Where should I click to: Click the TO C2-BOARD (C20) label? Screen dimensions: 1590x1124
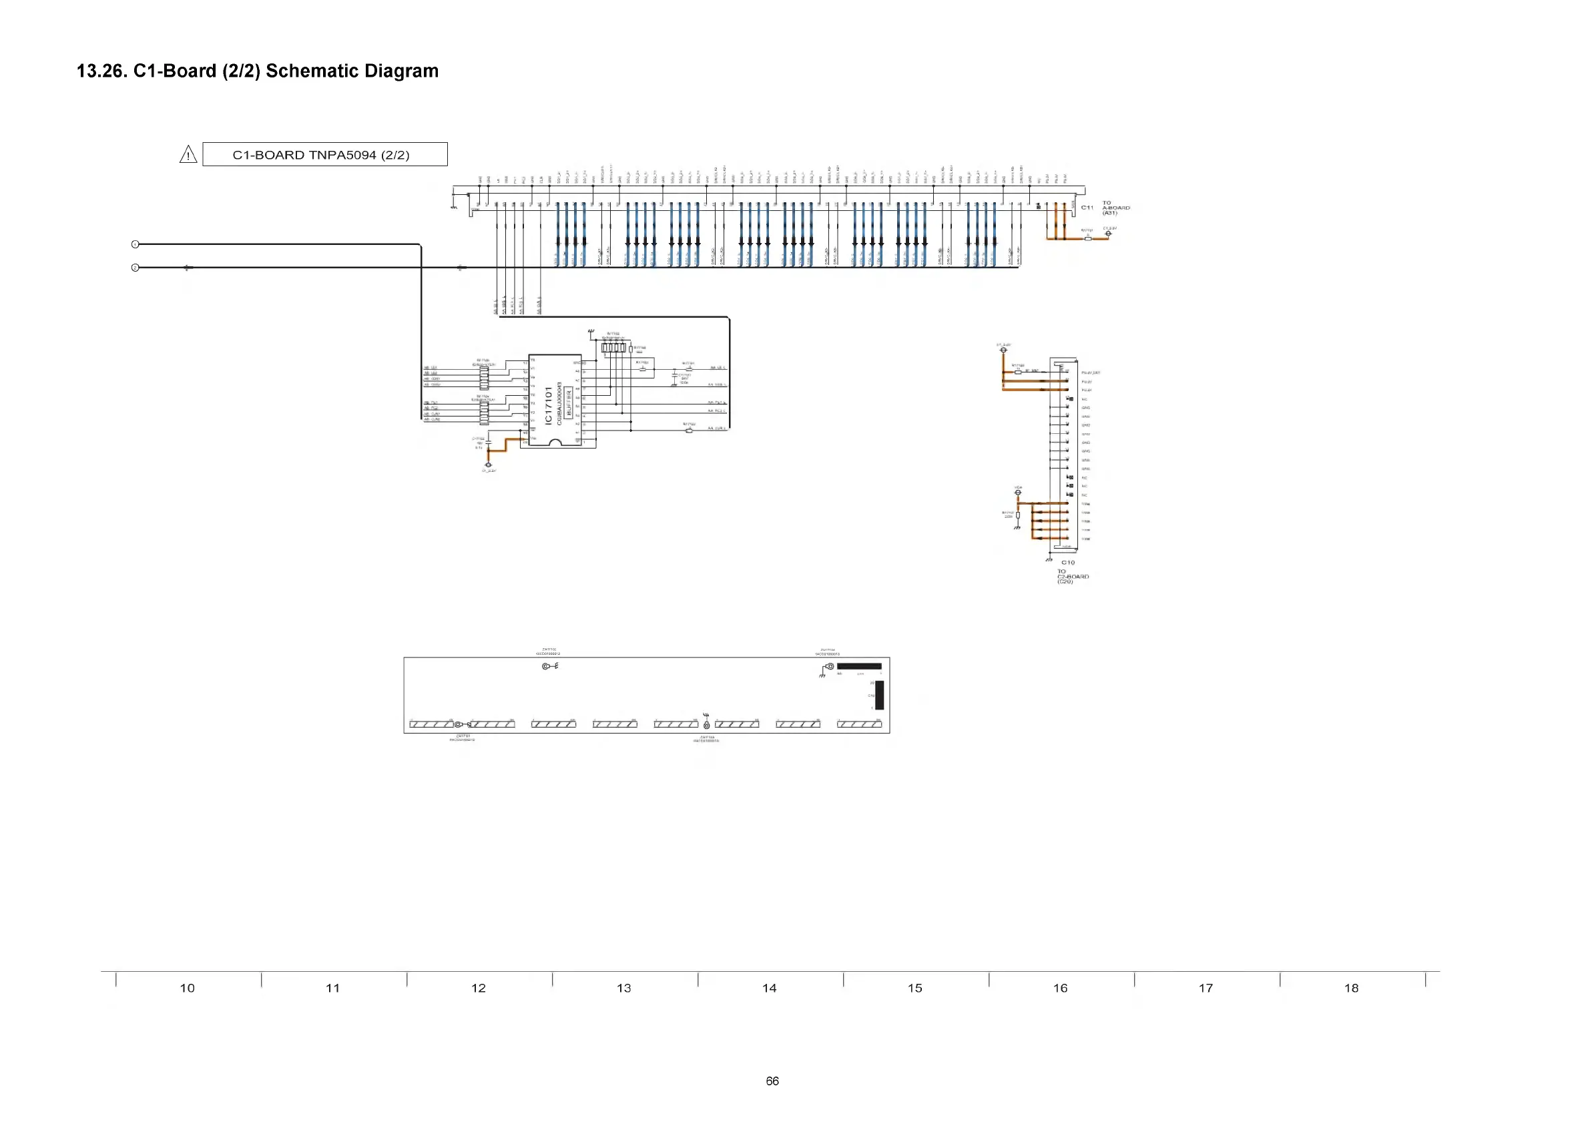[x=1072, y=576]
